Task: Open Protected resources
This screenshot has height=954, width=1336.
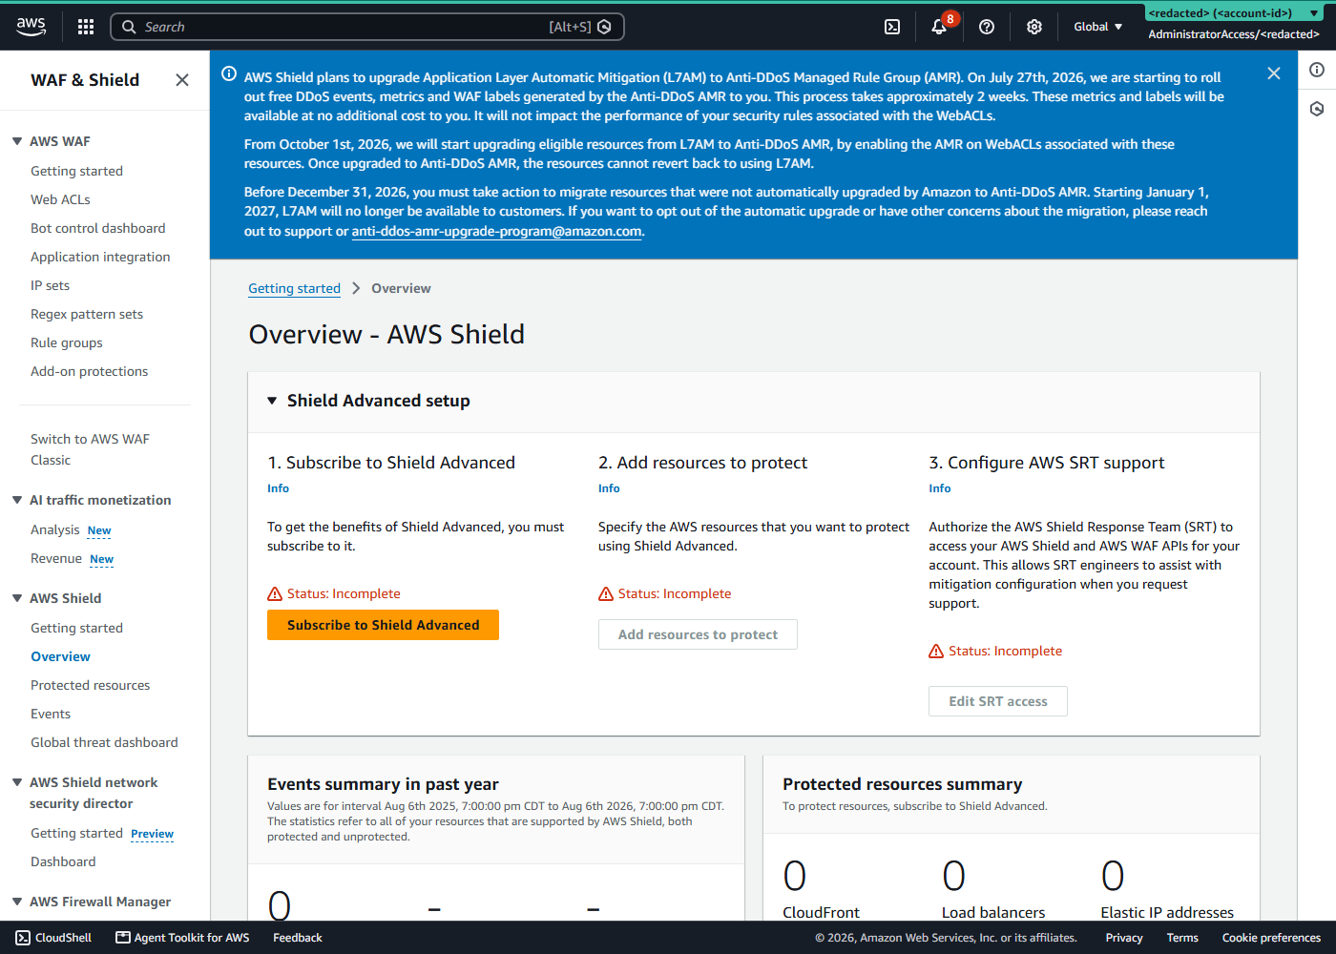Action: tap(90, 685)
